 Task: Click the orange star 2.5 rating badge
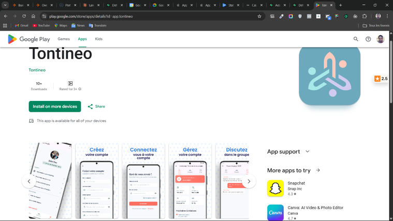click(x=381, y=79)
